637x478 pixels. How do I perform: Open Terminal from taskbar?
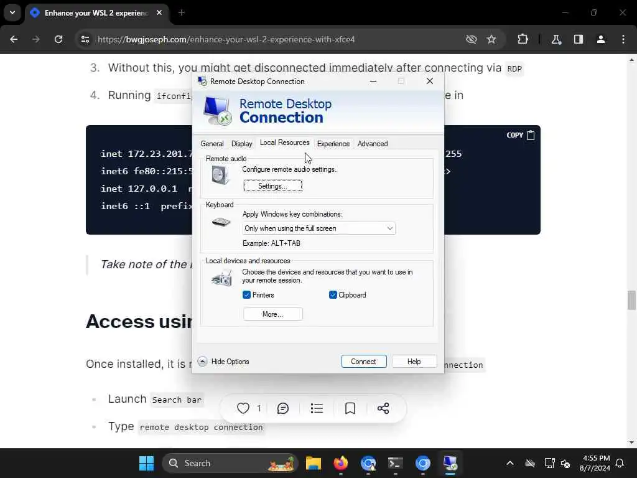395,463
